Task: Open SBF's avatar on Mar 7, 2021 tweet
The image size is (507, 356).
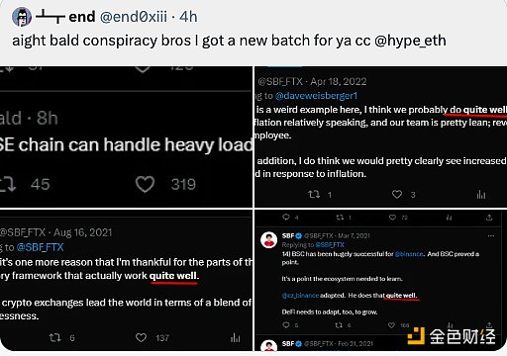Action: click(269, 239)
